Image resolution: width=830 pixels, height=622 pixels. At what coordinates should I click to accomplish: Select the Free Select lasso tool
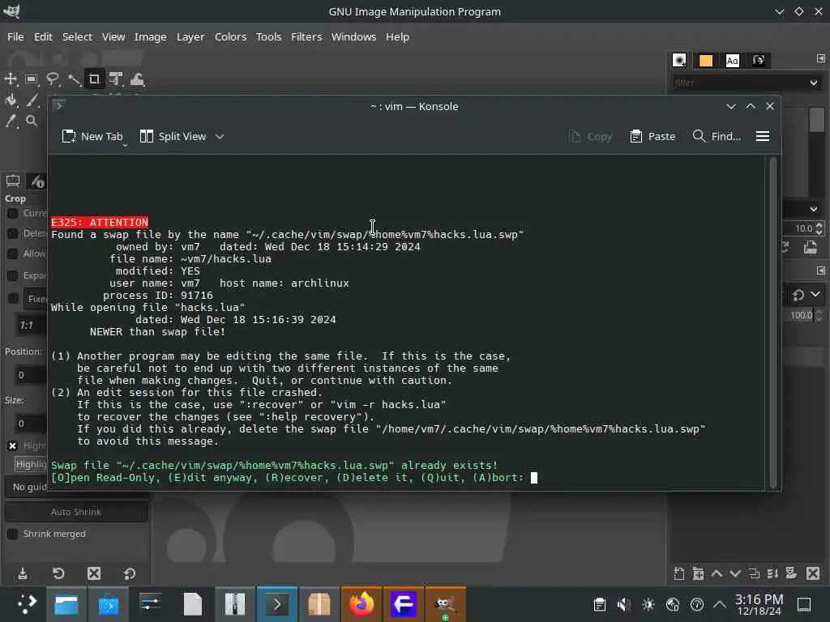[53, 79]
